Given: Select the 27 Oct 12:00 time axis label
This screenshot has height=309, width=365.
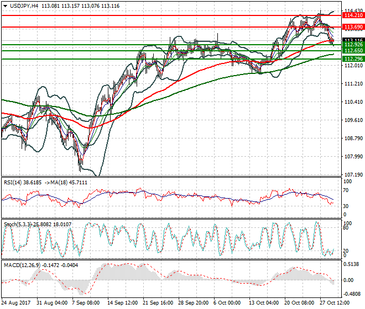Looking at the screenshot, I should pos(335,303).
